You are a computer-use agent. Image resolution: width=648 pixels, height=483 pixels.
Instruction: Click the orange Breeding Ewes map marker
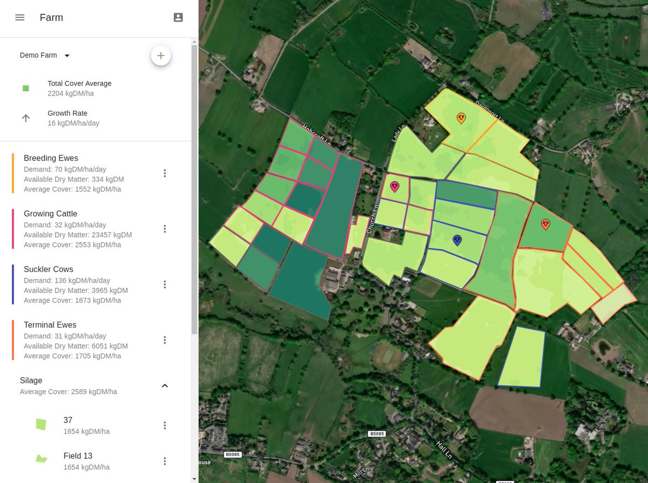[x=461, y=118]
